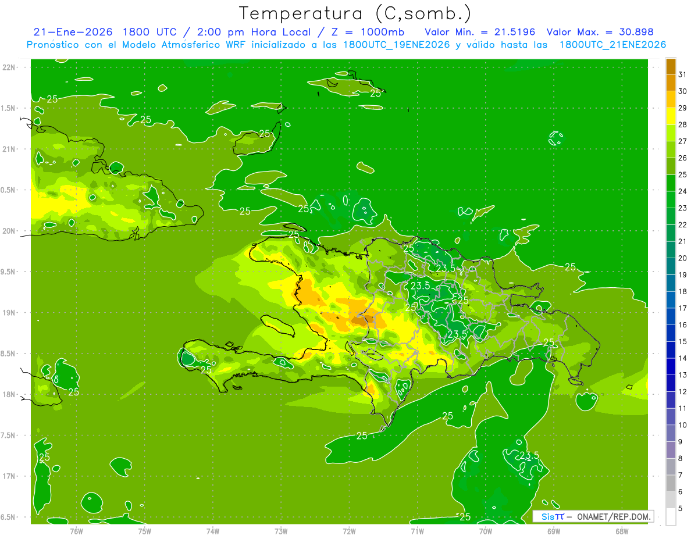Click the '76W' longitude axis label
698x539 pixels.
click(76, 531)
